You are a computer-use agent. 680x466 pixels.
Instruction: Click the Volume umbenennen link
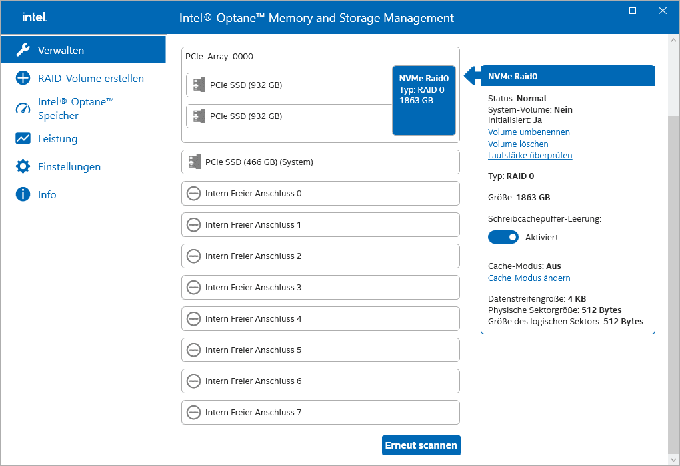pyautogui.click(x=529, y=132)
